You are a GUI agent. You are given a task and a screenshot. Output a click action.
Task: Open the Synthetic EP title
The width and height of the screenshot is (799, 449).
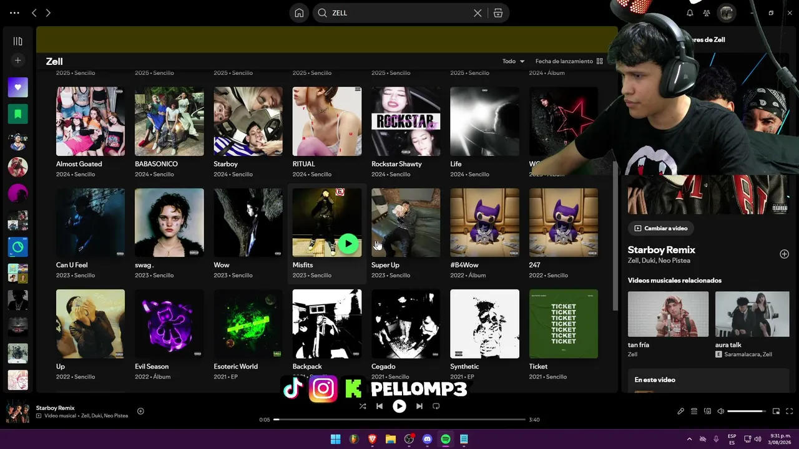tap(464, 367)
